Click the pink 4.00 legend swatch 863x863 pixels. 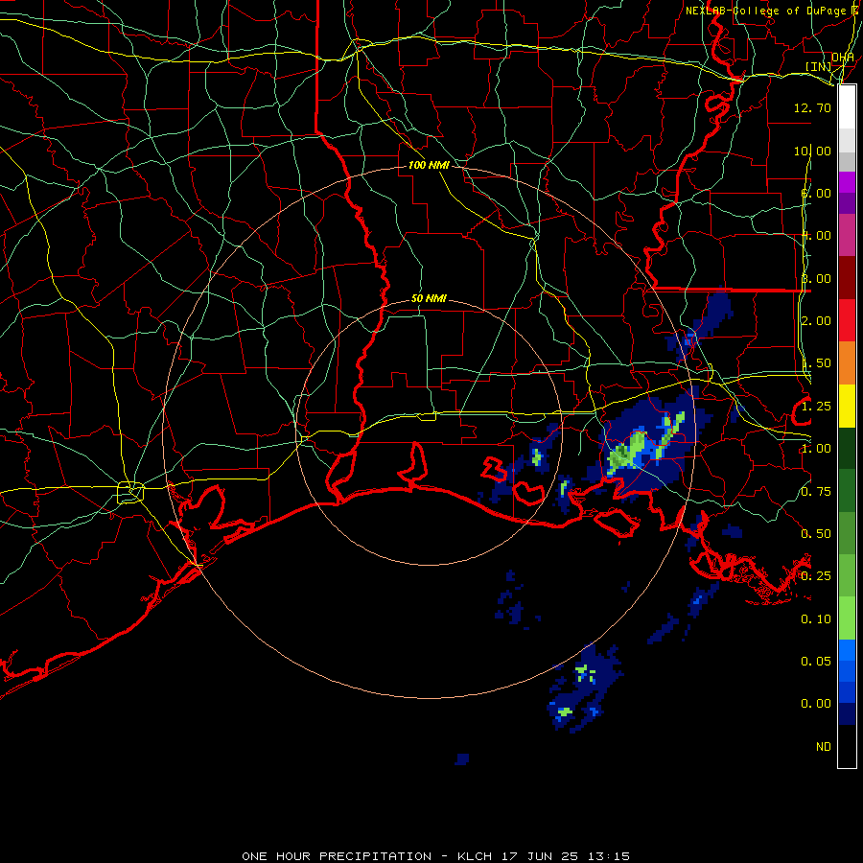[847, 235]
